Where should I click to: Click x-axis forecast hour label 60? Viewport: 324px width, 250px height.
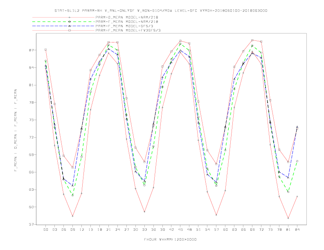pyautogui.click(x=225, y=230)
